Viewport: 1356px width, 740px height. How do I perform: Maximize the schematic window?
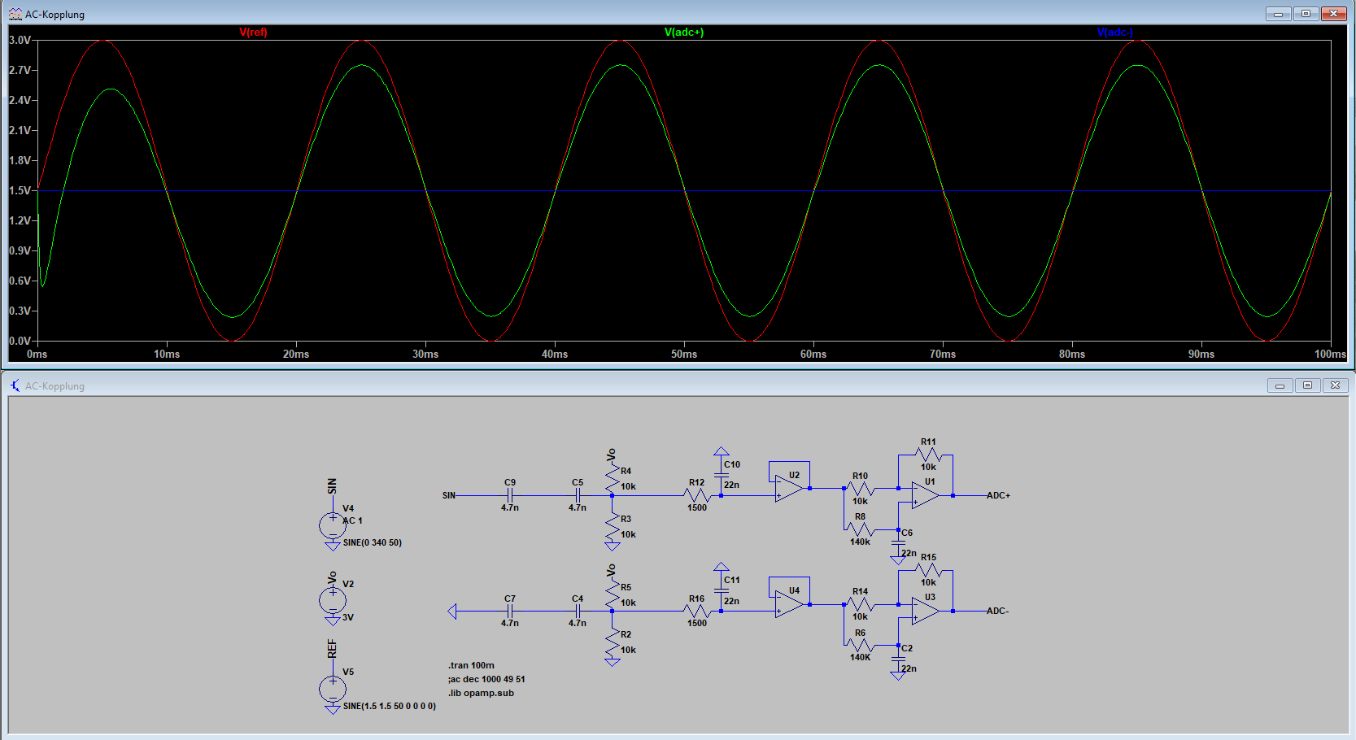(1308, 385)
